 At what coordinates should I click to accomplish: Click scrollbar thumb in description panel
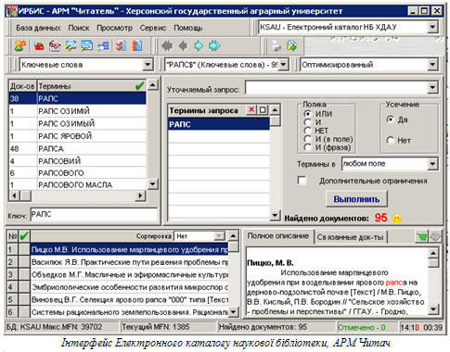click(x=433, y=263)
